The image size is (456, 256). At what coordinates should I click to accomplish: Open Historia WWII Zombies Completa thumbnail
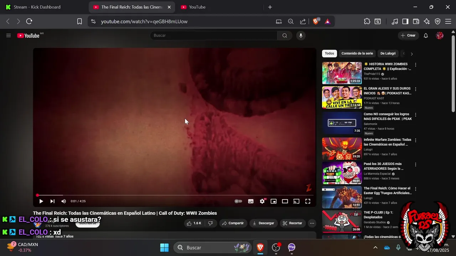click(342, 73)
